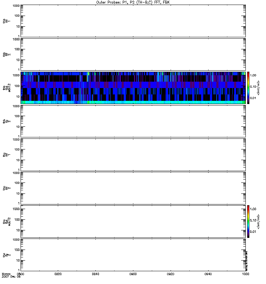Click the '0800' time axis label
The width and height of the screenshot is (266, 284).
coord(21,274)
